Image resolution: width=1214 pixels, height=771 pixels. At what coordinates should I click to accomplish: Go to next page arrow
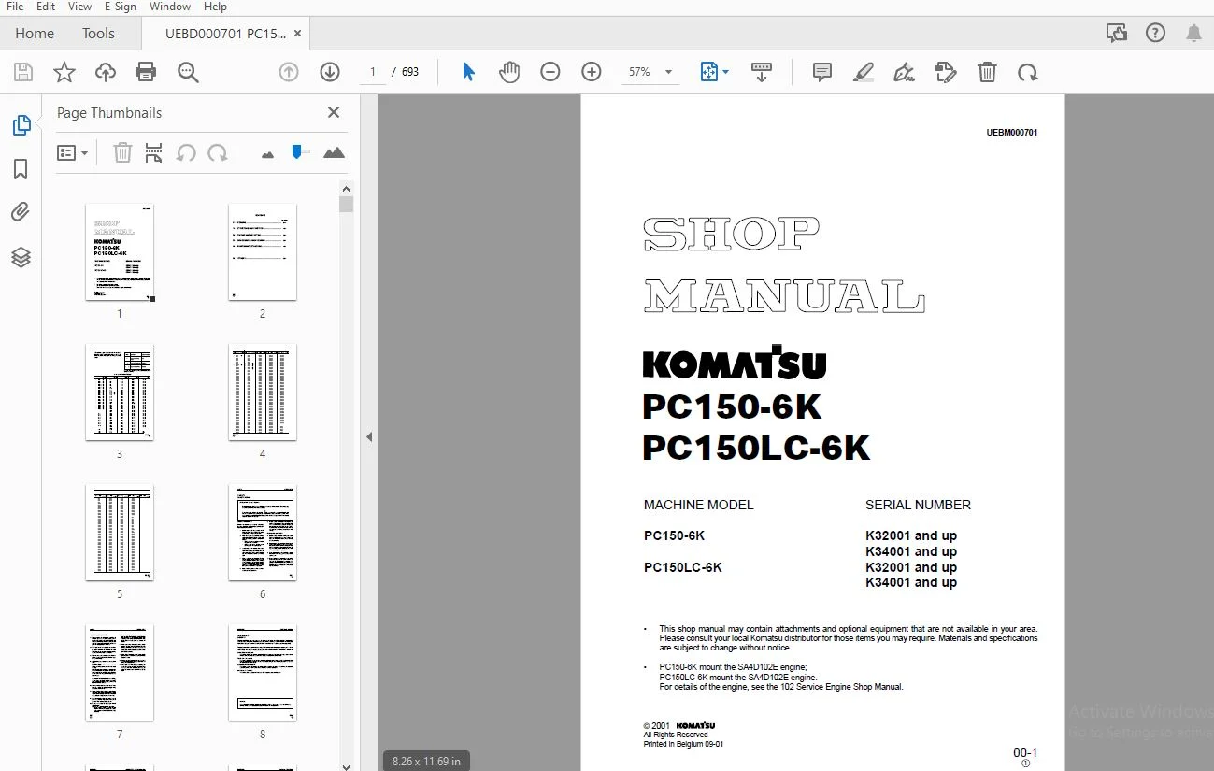(x=330, y=72)
